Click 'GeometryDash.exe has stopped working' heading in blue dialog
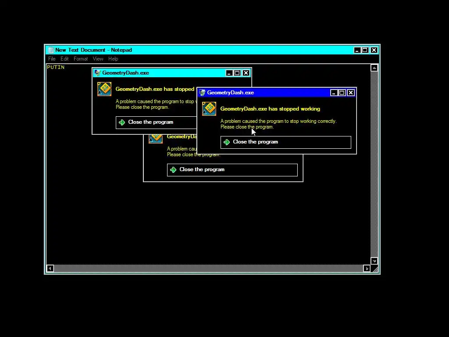449x337 pixels. pyautogui.click(x=270, y=109)
